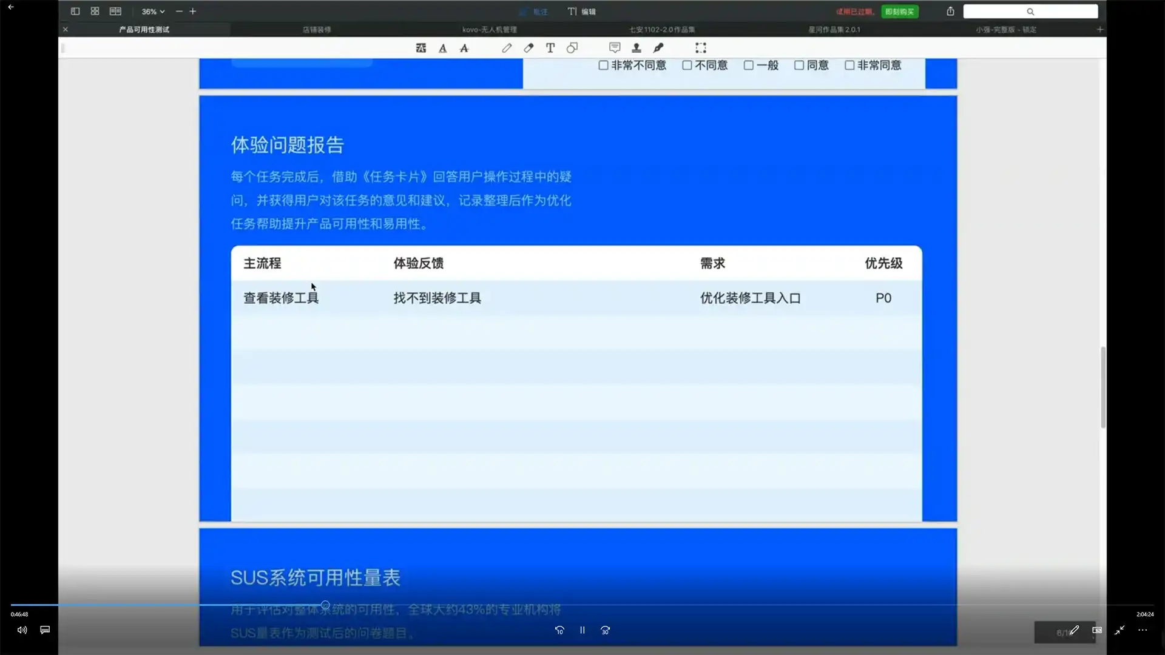Toggle the sidebar panel

(75, 11)
